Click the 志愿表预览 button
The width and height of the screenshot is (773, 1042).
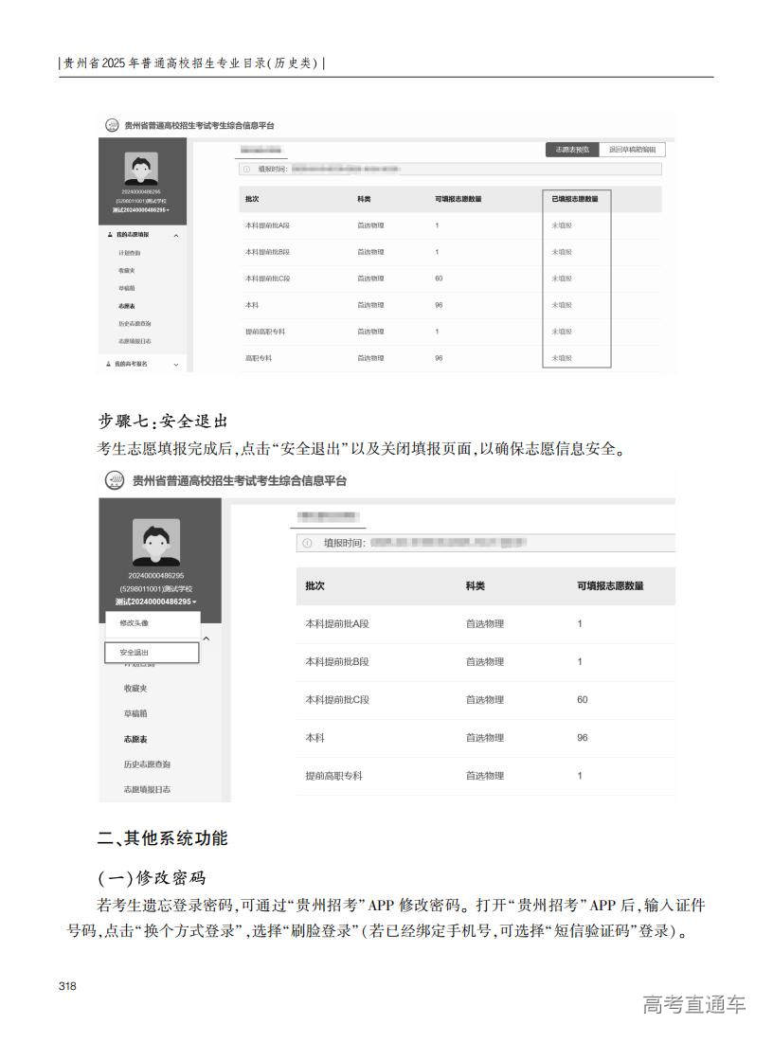coord(572,150)
